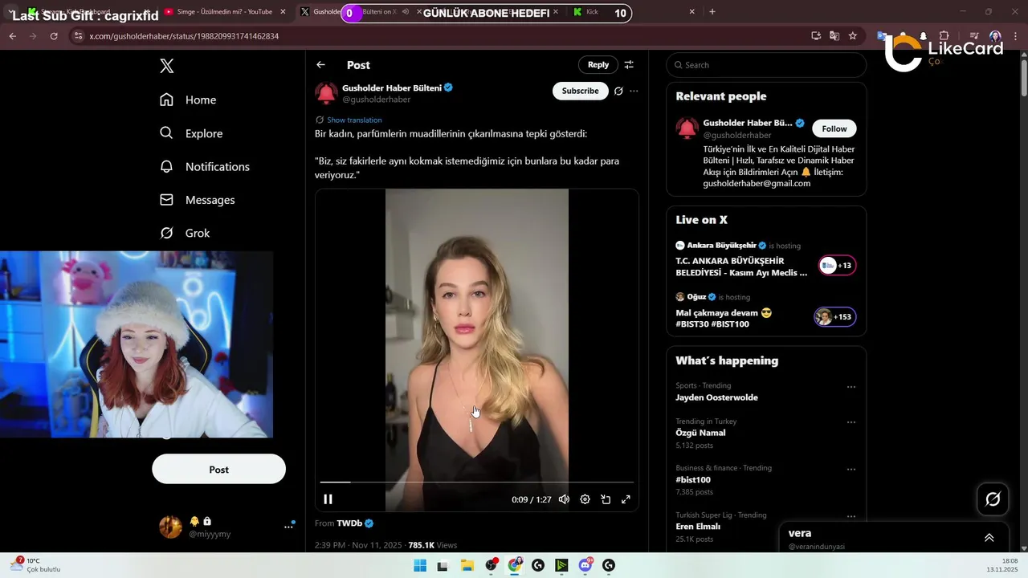Click the large Post button in the sidebar
Screen dimensions: 1028x578
pyautogui.click(x=218, y=469)
